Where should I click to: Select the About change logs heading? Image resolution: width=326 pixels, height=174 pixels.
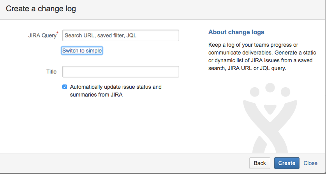tap(236, 32)
